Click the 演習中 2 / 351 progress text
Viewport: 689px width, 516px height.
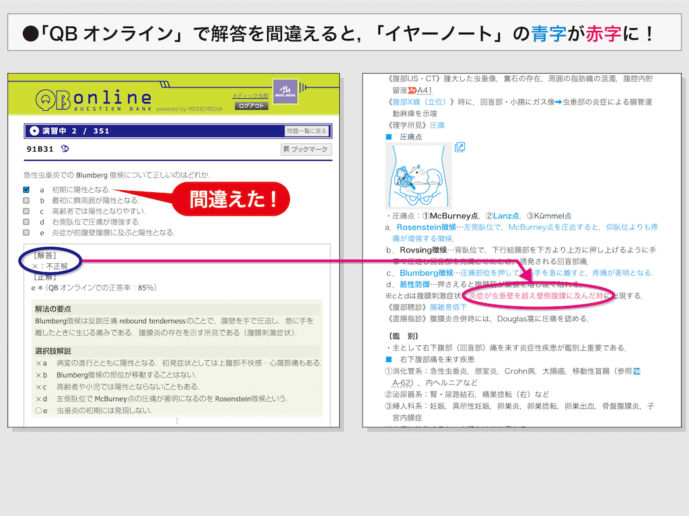coord(75,131)
